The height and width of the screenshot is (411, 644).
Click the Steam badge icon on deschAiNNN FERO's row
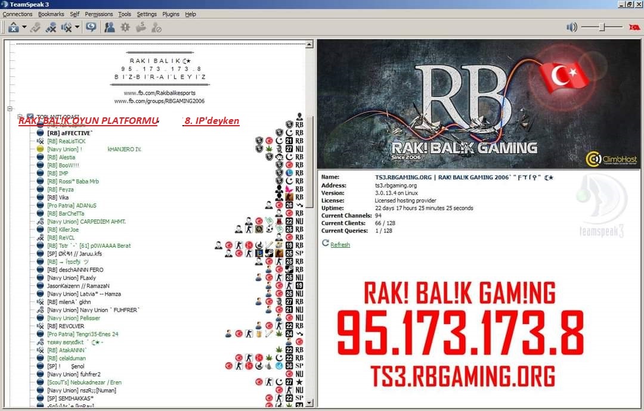[x=289, y=269]
